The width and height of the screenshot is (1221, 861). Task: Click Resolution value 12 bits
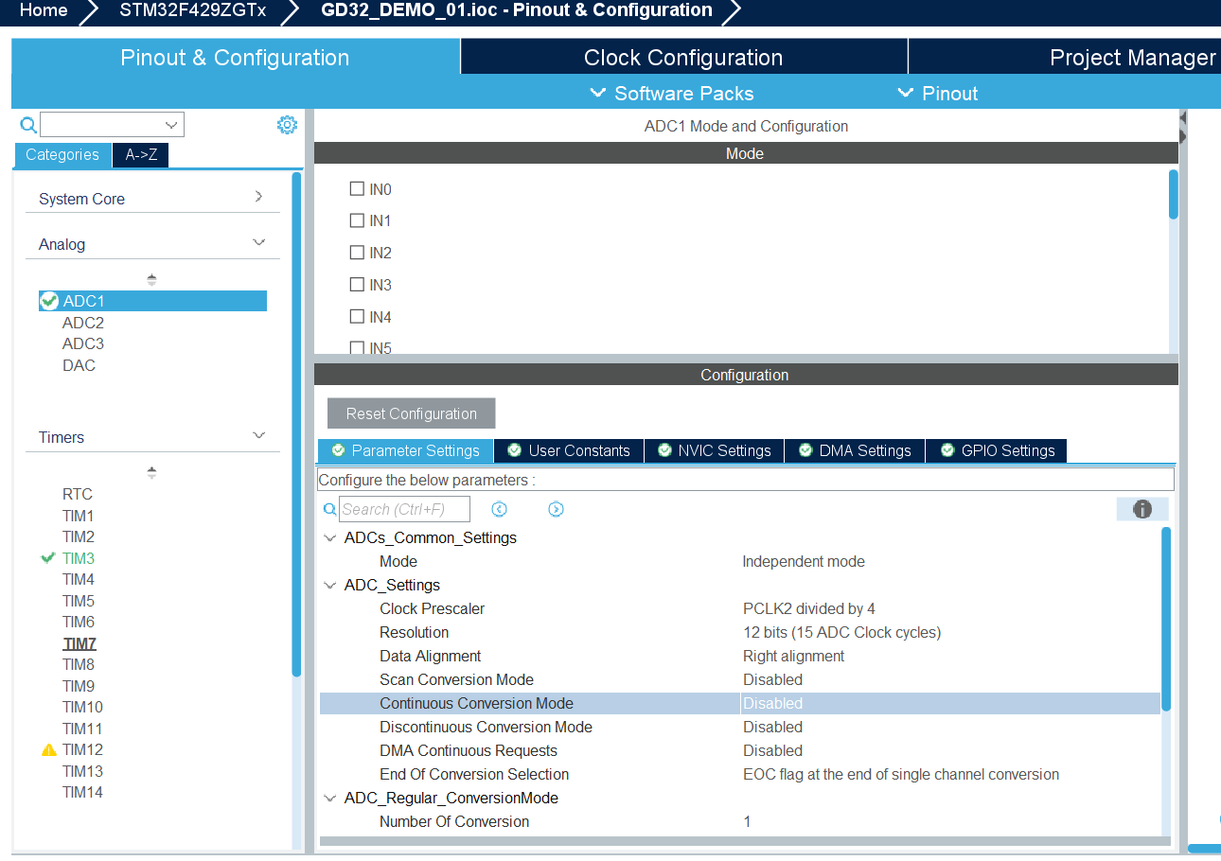[841, 632]
